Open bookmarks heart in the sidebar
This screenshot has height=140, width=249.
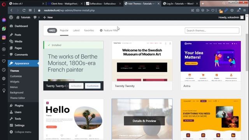pyautogui.click(x=4, y=61)
